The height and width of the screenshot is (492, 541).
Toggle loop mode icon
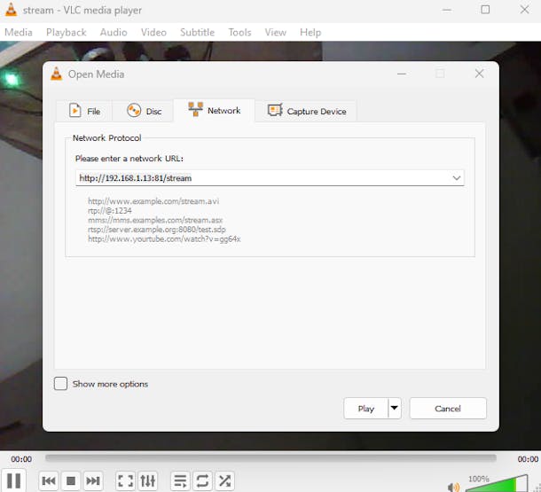202,480
